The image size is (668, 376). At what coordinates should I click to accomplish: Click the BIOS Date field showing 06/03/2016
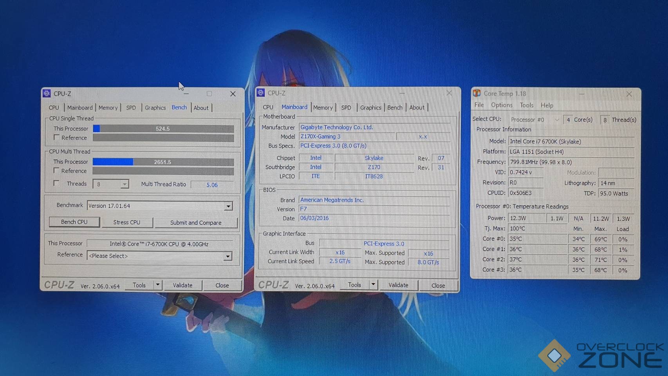[374, 218]
